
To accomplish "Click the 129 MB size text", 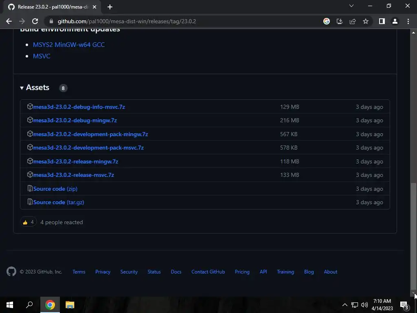I will (x=290, y=107).
